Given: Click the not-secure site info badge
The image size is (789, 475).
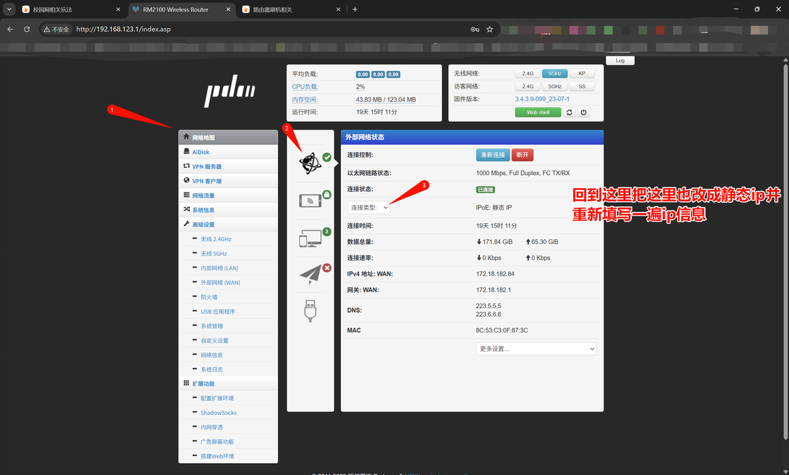Looking at the screenshot, I should point(56,29).
